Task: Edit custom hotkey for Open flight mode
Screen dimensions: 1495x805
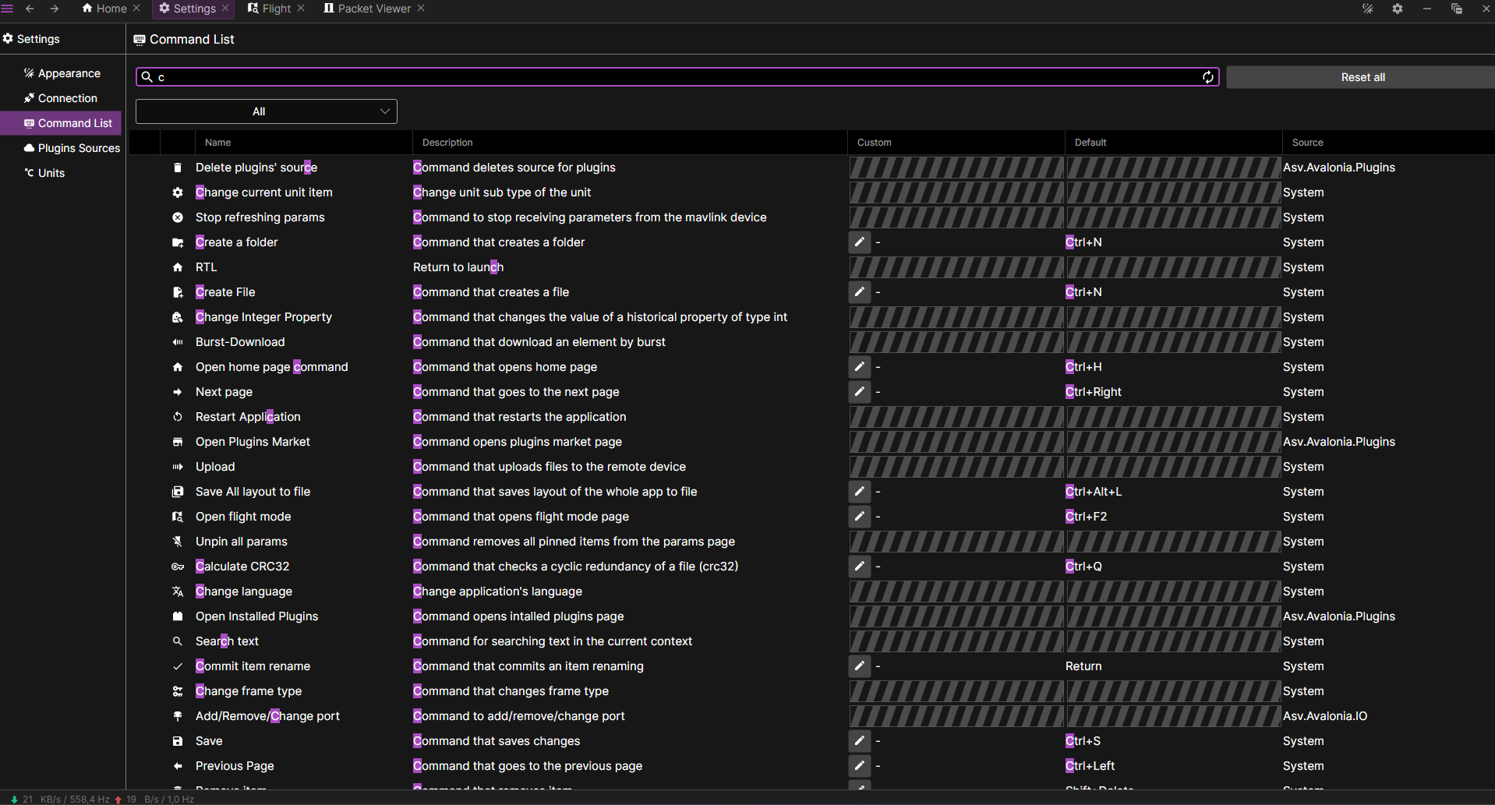Action: 859,517
